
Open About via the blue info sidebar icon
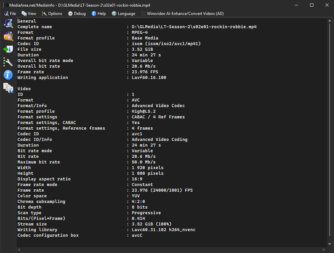tap(8, 75)
